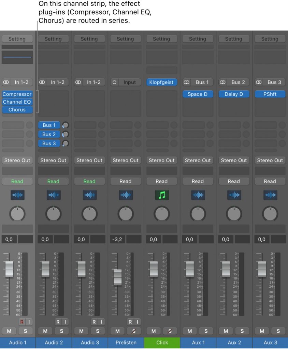Click the Audio 2 Bus 1 send slot
288x349 pixels.
coord(49,125)
